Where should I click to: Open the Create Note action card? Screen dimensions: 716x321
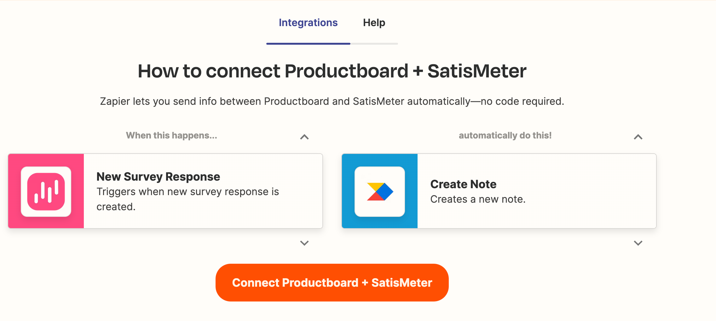[x=536, y=191]
